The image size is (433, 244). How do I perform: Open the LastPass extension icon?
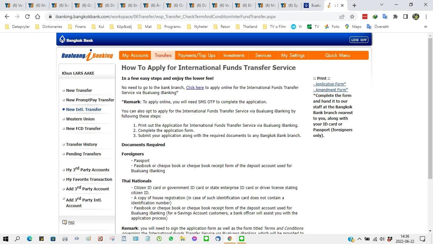365,16
